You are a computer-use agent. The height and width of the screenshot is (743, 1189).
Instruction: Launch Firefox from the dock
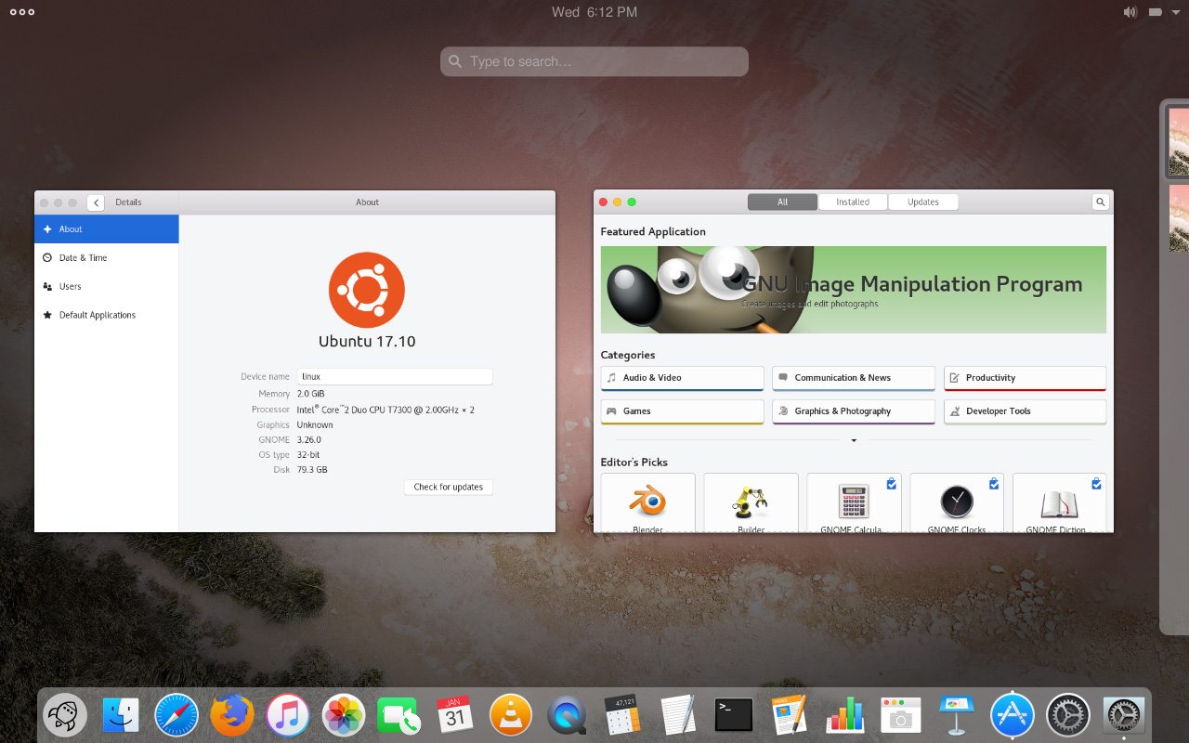(232, 716)
